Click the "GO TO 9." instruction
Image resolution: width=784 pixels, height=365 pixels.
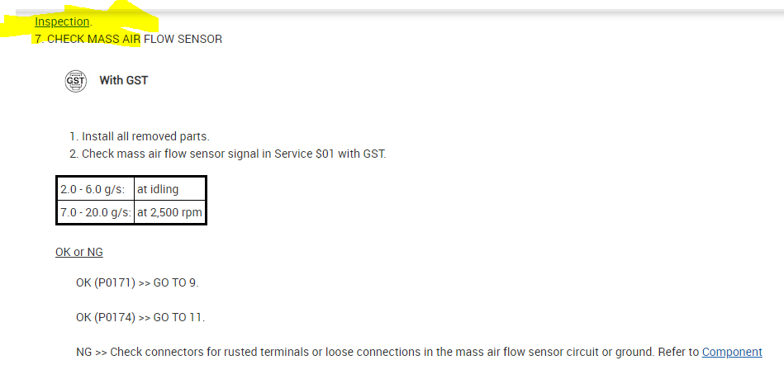click(x=176, y=282)
